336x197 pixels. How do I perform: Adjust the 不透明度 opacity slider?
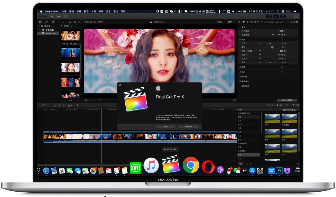click(x=272, y=35)
